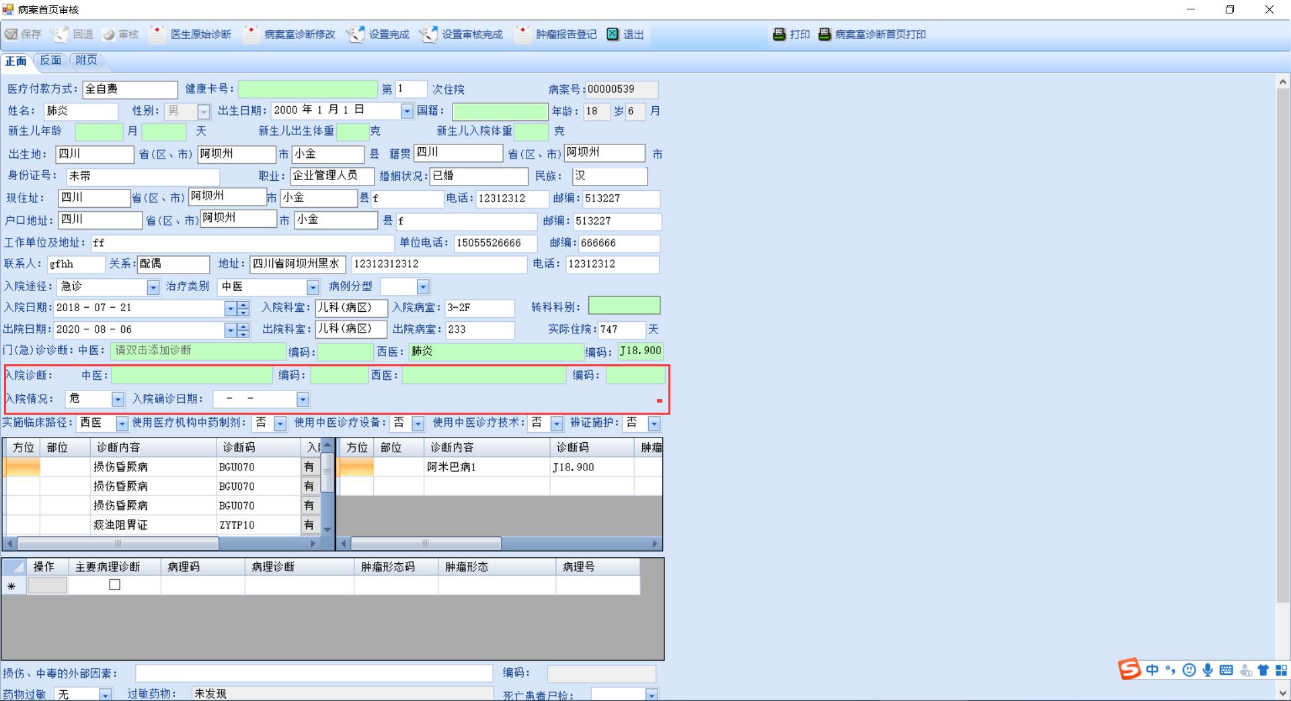This screenshot has height=701, width=1291.
Task: Click the 审核 audit icon
Action: [108, 34]
